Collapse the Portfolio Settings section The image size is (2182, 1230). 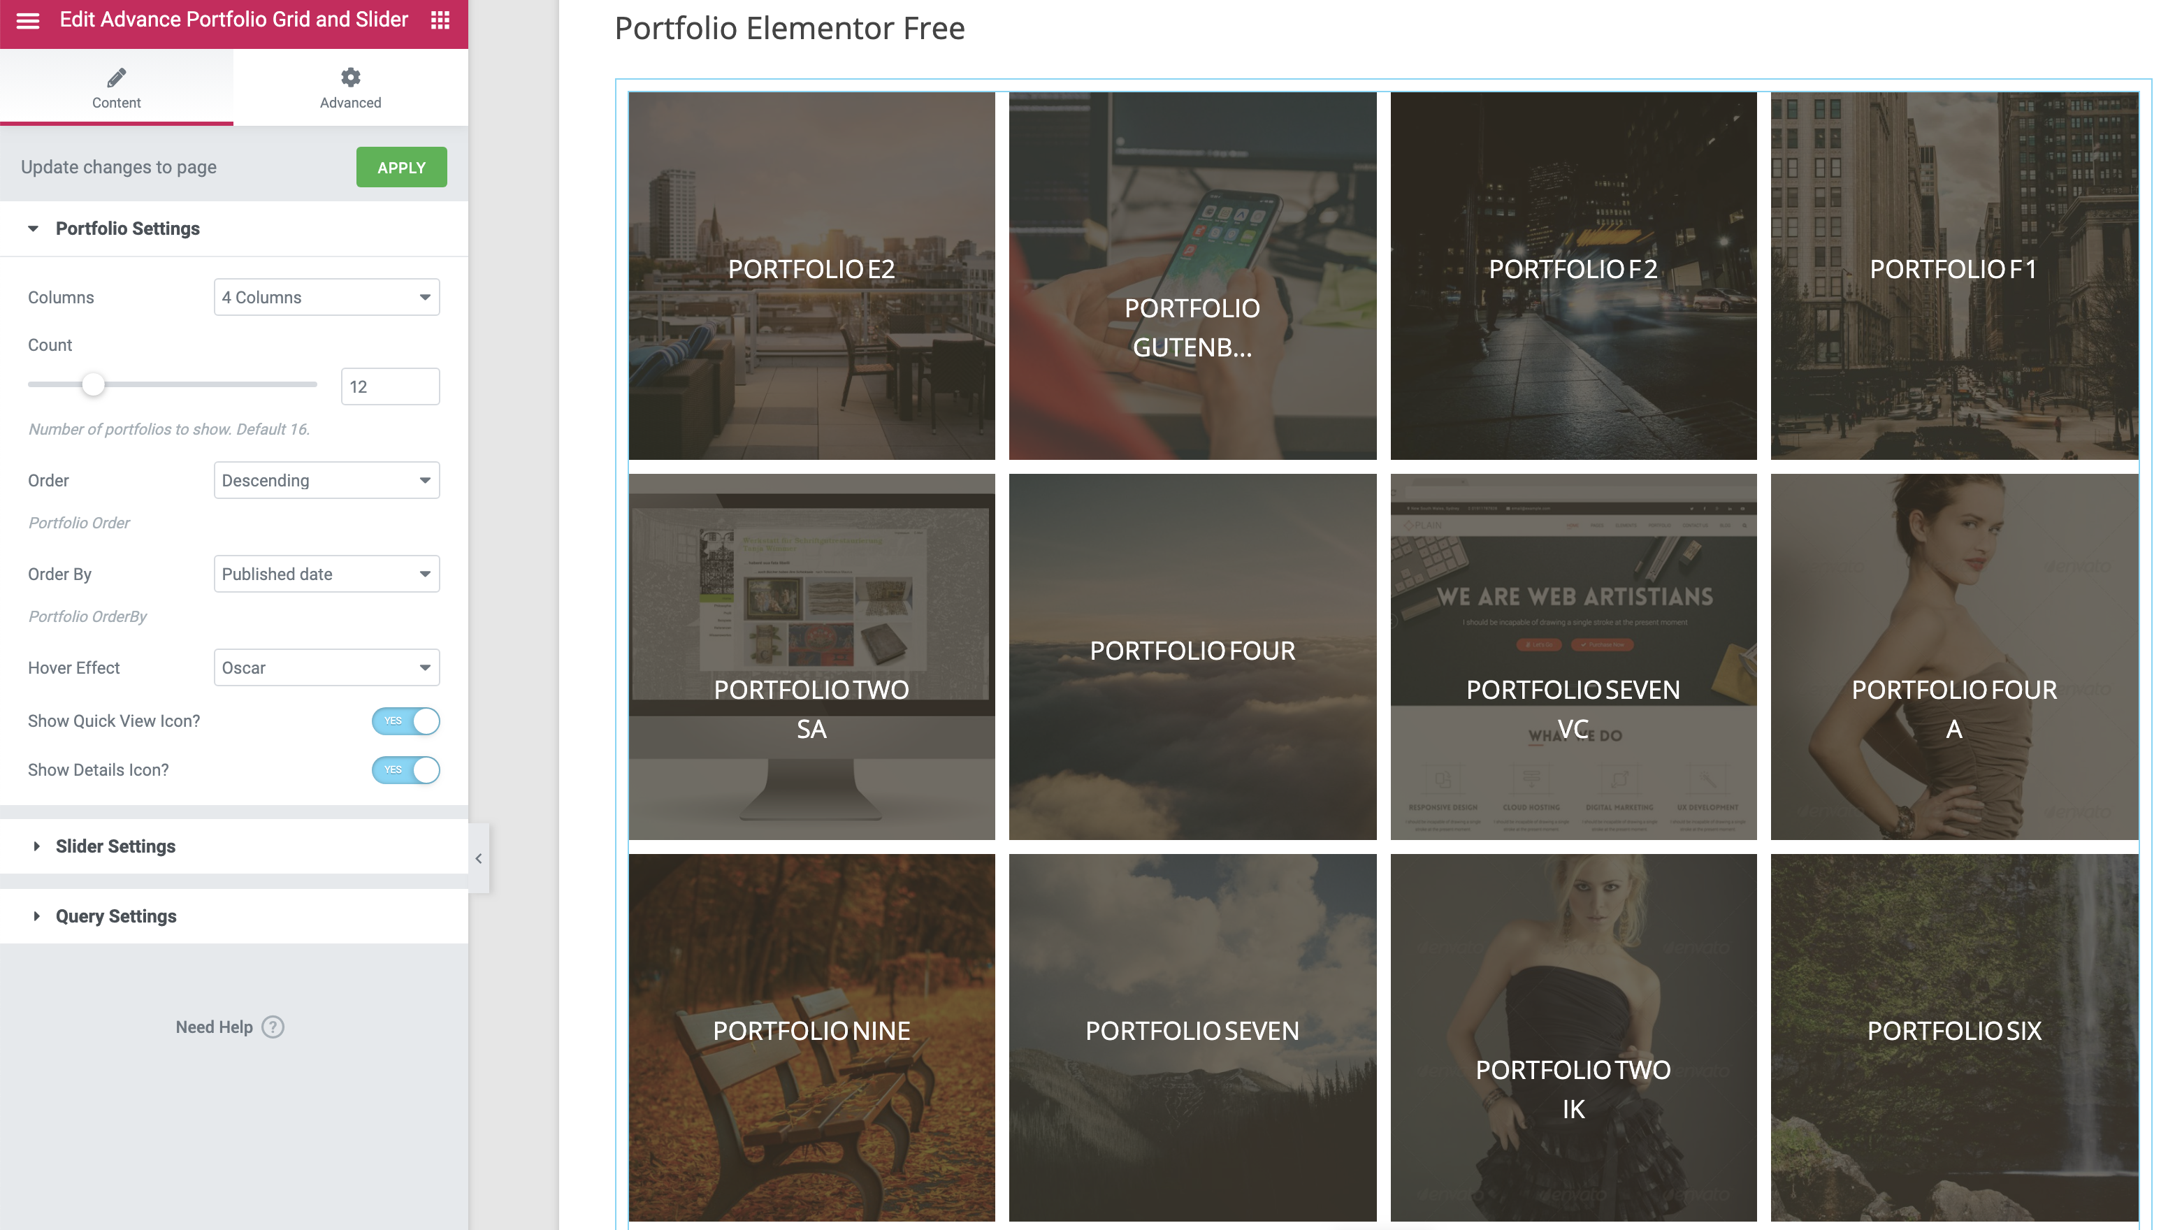(x=233, y=229)
